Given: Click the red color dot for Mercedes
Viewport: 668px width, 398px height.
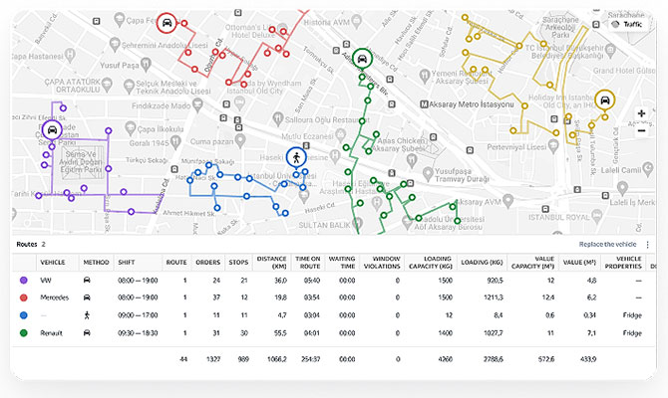Looking at the screenshot, I should (23, 298).
